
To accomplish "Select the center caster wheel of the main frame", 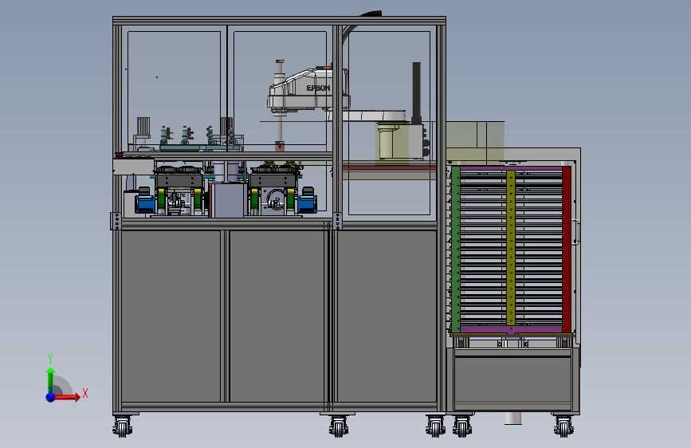I will click(x=339, y=426).
